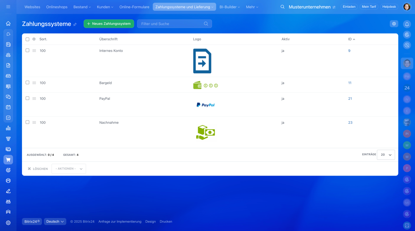Open the signature pen icon in sidebar
Viewport: 415px width, 231px height.
click(x=8, y=191)
